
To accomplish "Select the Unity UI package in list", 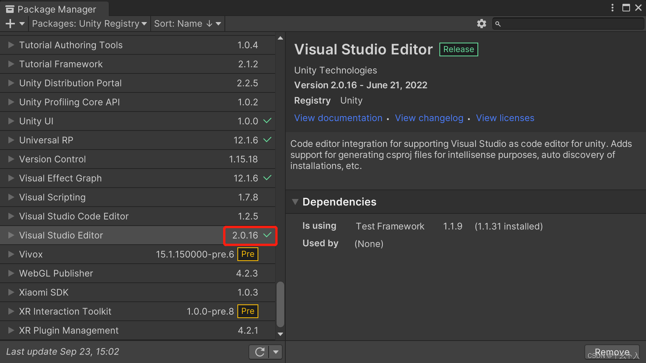I will point(36,121).
